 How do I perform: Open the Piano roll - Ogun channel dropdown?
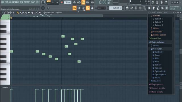(54, 12)
